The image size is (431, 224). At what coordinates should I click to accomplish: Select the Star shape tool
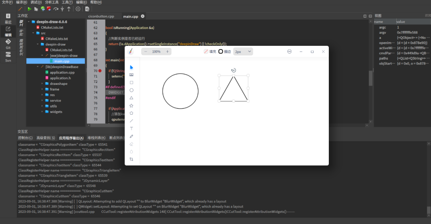[131, 106]
